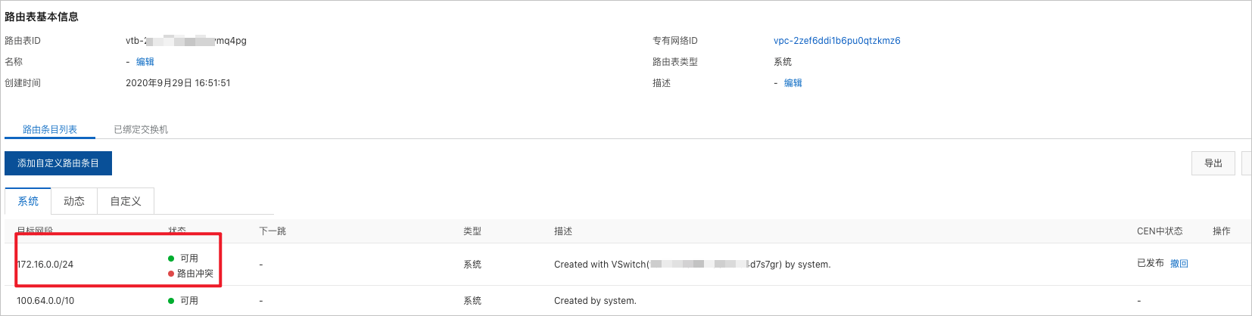This screenshot has height=316, width=1252.
Task: Open the 路由条目列表 tab
Action: click(50, 129)
